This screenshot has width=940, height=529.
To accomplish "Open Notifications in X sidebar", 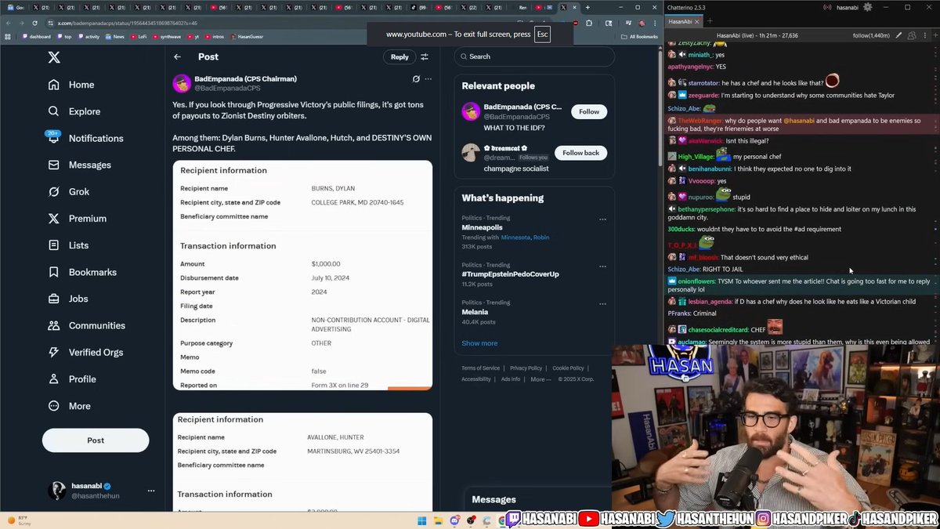I will pyautogui.click(x=85, y=138).
